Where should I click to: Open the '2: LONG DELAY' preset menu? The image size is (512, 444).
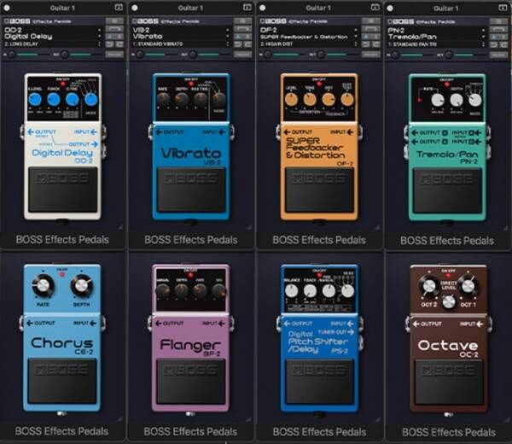pyautogui.click(x=52, y=44)
